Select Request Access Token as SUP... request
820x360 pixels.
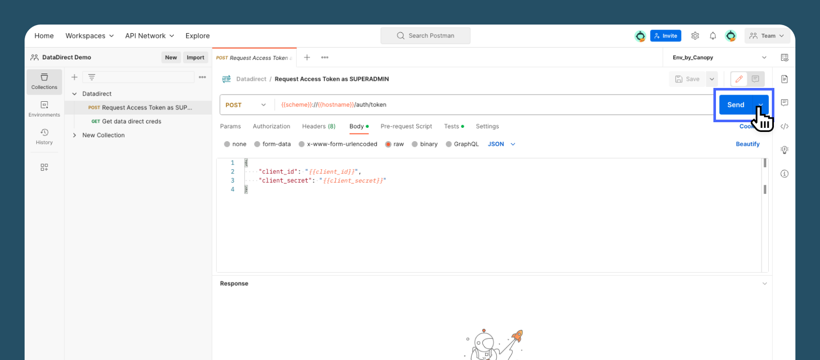coord(139,107)
